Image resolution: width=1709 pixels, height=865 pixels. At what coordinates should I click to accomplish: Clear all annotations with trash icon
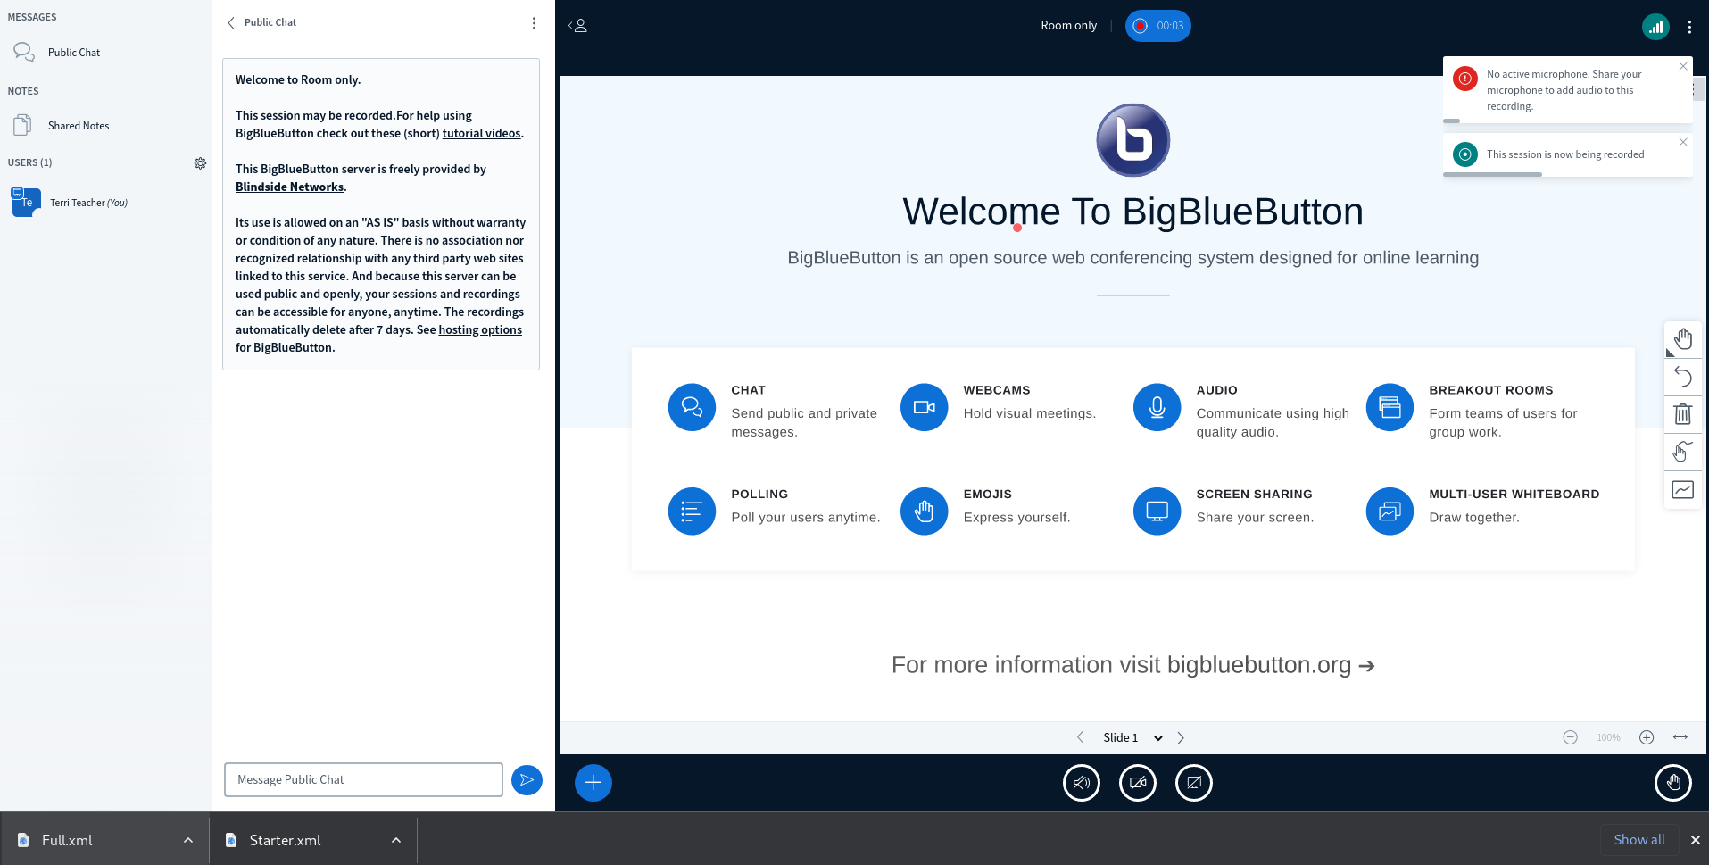coord(1683,414)
